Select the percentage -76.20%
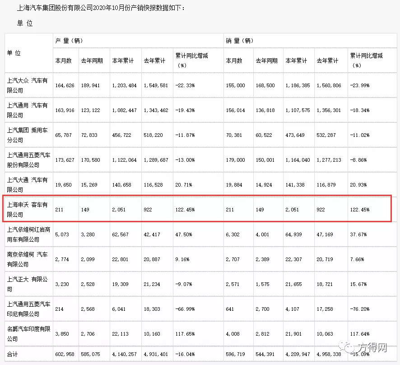The height and width of the screenshot is (365, 400). pos(360,309)
